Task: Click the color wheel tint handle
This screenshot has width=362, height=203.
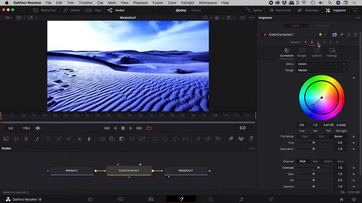Action: 313,105
